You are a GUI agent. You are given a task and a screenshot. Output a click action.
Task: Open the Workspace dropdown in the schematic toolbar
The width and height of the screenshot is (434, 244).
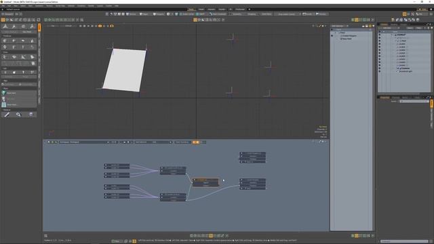point(84,142)
